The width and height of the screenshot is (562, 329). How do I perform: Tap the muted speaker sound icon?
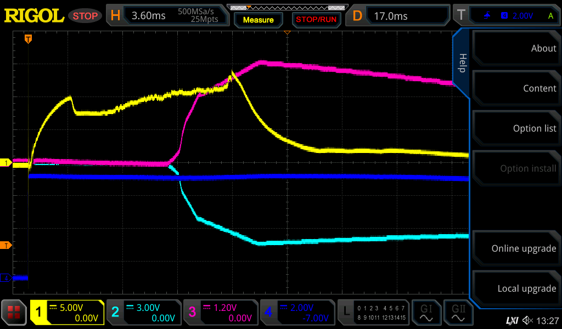point(527,320)
